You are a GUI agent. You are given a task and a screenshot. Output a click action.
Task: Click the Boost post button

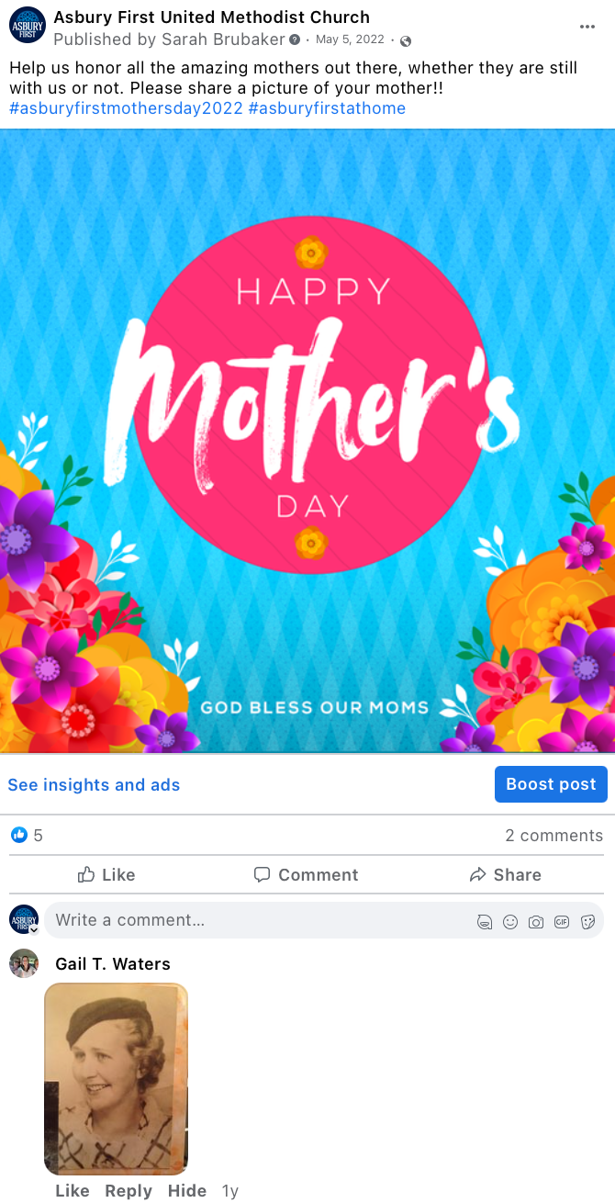click(x=551, y=784)
